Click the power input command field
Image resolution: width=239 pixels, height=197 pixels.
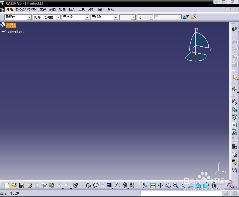181,193
